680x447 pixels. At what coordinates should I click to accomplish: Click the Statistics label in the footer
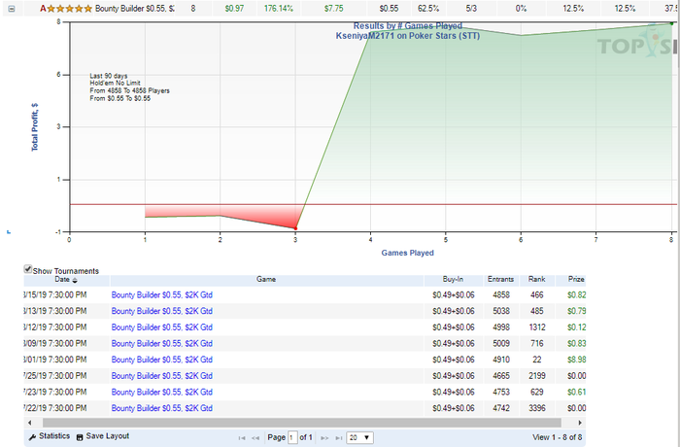(54, 436)
